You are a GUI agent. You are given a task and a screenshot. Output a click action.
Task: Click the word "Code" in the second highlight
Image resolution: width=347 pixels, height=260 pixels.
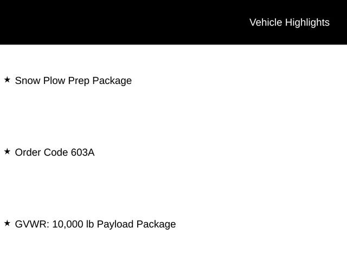tap(56, 152)
